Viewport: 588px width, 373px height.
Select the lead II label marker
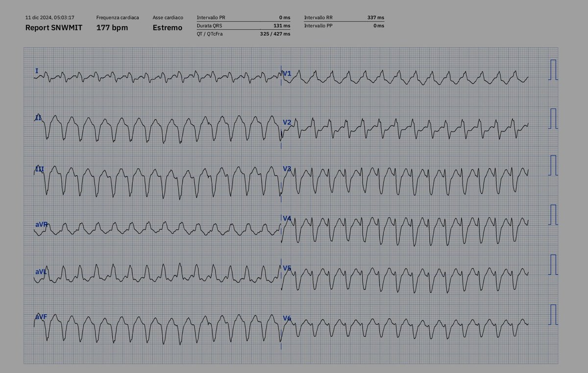[x=38, y=117]
